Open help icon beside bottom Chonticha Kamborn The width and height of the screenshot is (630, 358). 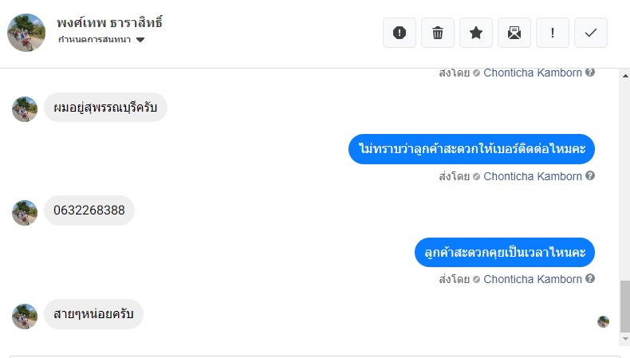coord(590,278)
